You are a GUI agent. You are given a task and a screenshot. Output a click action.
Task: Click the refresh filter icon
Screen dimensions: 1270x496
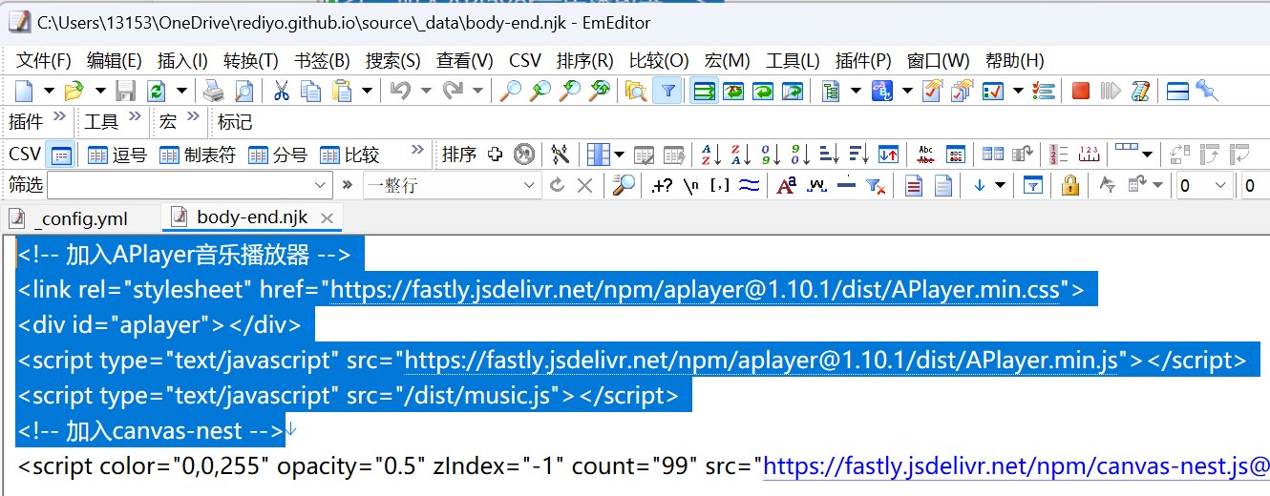[557, 185]
